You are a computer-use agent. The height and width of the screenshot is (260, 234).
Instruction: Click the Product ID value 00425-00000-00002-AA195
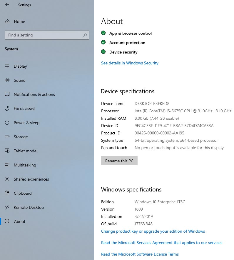pos(159,133)
